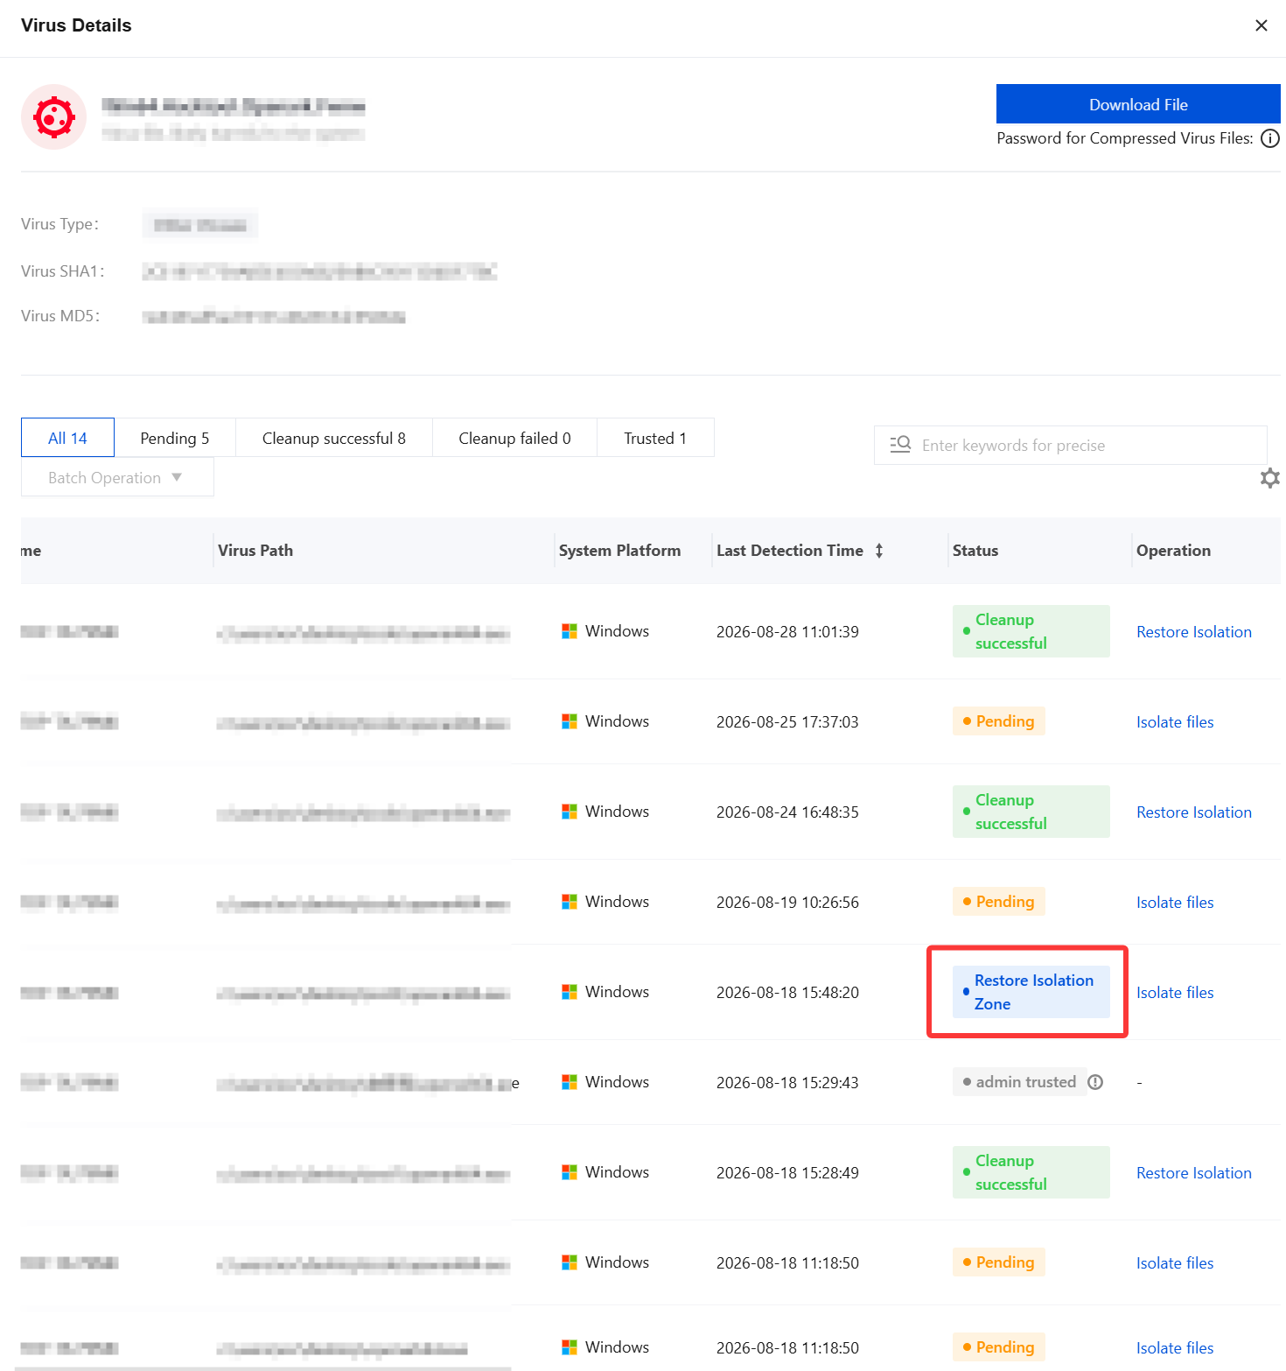Open the Cleanup successful 8 tab
Image resolution: width=1286 pixels, height=1371 pixels.
[x=334, y=438]
